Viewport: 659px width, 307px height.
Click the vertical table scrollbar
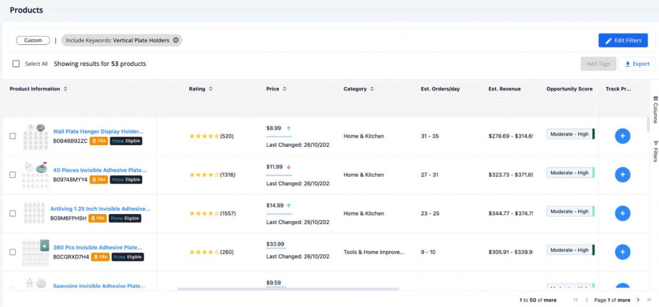(x=648, y=124)
